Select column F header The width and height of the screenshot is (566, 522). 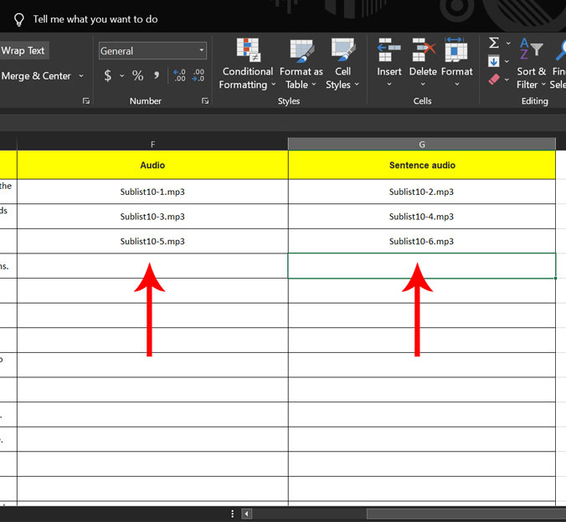click(152, 144)
